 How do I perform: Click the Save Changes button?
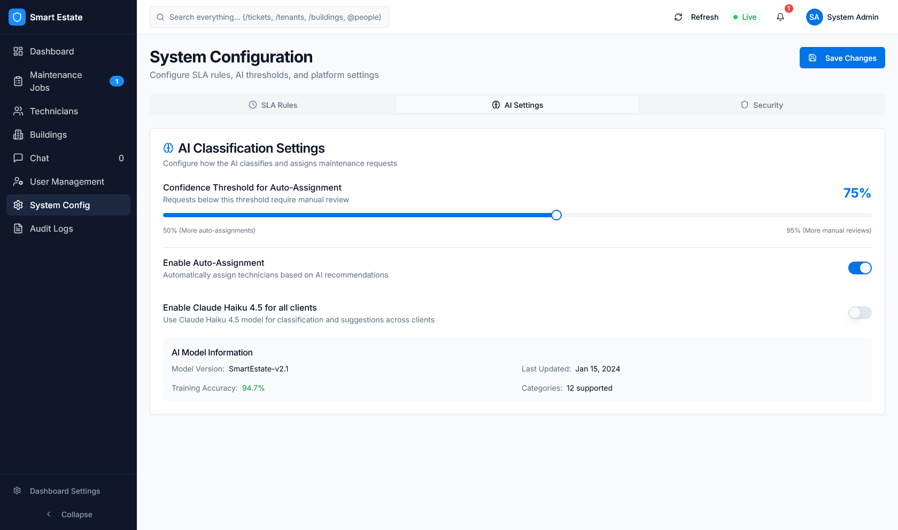point(842,58)
